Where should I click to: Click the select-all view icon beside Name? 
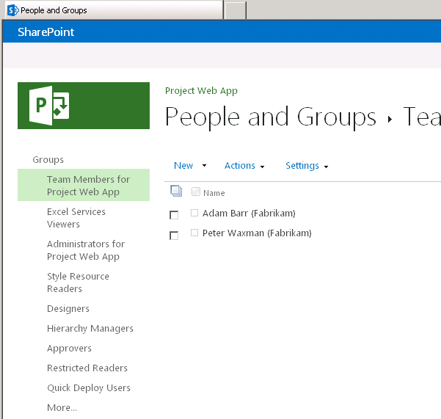(176, 192)
